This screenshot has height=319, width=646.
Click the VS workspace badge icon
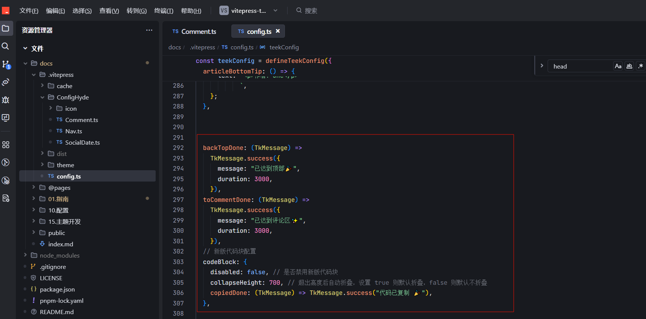click(x=224, y=11)
